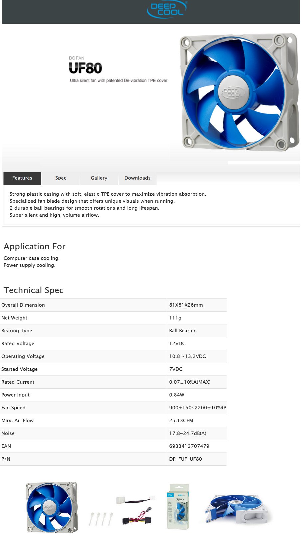The image size is (302, 545).
Task: Click the 25.13CFM air flow value
Action: point(181,421)
